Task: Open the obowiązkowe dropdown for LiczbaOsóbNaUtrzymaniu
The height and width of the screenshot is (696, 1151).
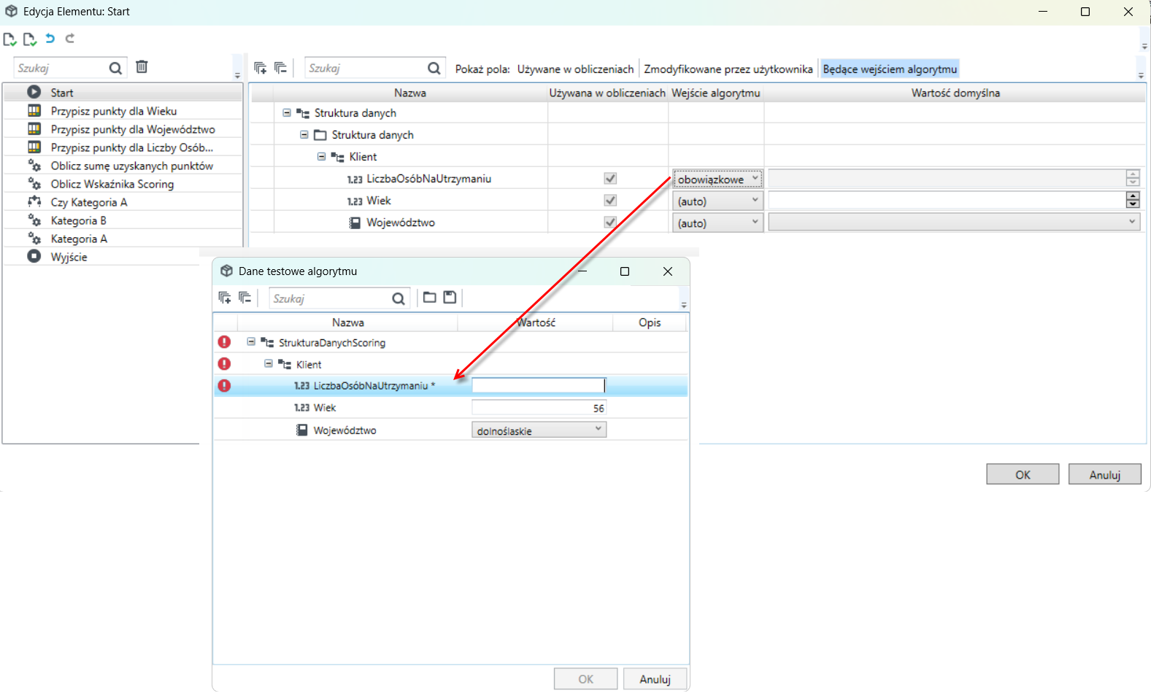Action: [x=717, y=179]
